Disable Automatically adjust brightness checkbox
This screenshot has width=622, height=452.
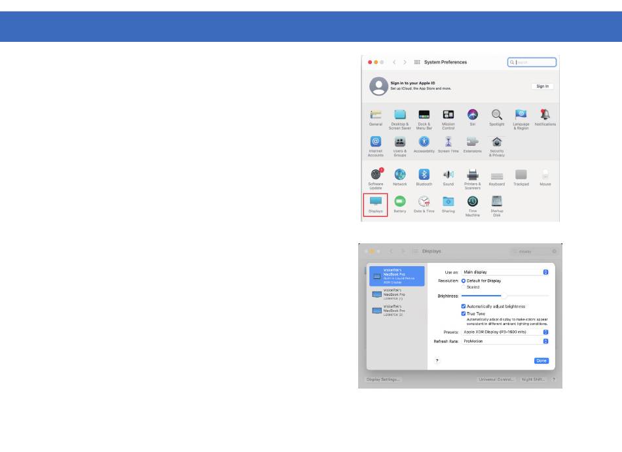pyautogui.click(x=464, y=306)
